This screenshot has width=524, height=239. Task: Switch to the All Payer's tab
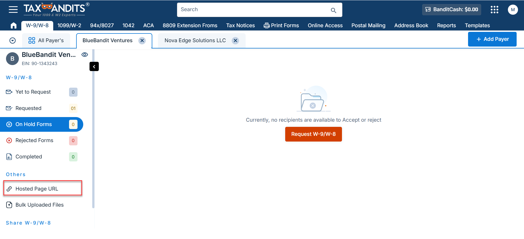46,41
